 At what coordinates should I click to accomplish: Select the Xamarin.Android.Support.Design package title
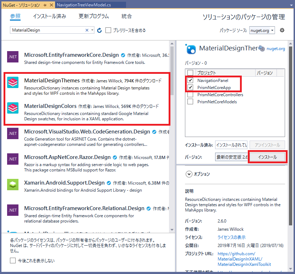[x=64, y=183]
